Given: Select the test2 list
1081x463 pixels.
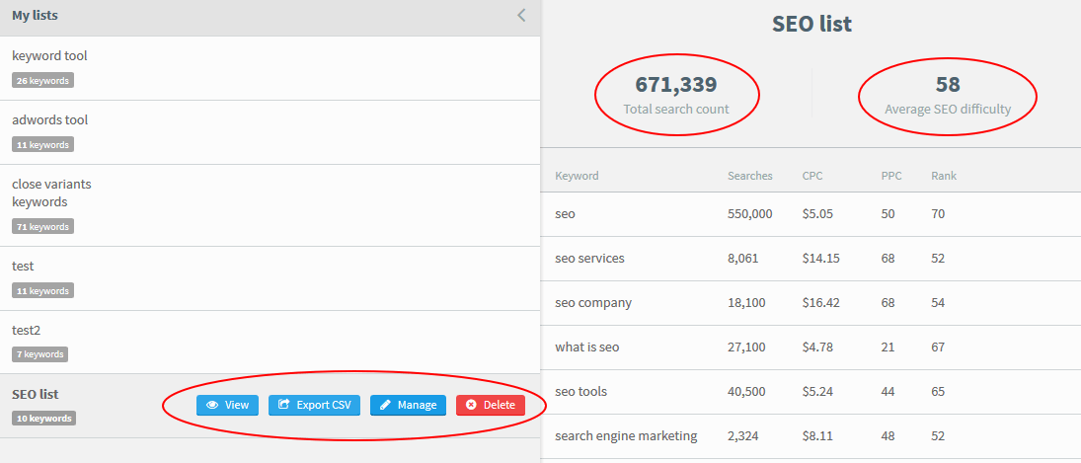Looking at the screenshot, I should (270, 343).
